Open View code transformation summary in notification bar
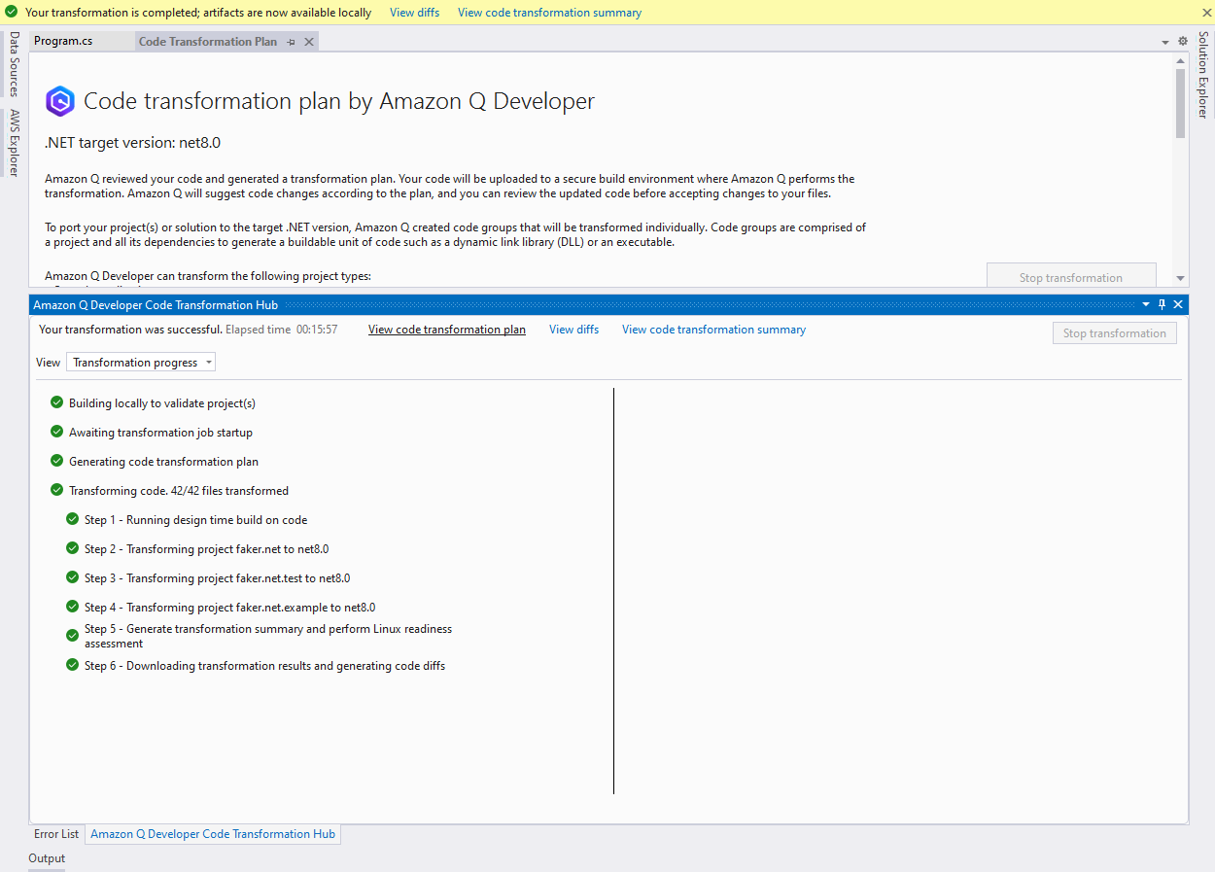 [549, 13]
